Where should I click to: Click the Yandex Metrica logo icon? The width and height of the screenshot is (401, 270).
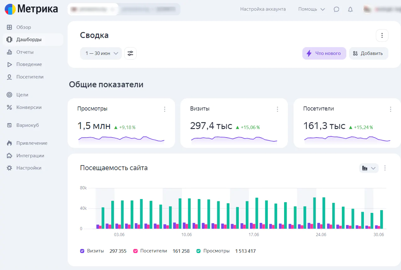click(x=10, y=9)
